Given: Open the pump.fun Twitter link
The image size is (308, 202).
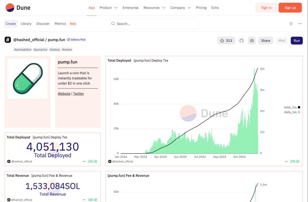Looking at the screenshot, I should (x=79, y=94).
